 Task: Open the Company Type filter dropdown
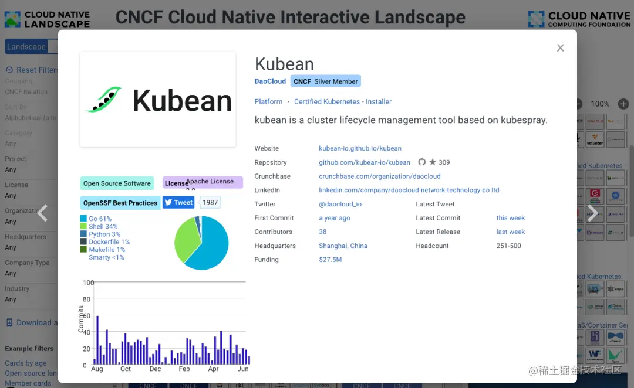click(x=31, y=273)
